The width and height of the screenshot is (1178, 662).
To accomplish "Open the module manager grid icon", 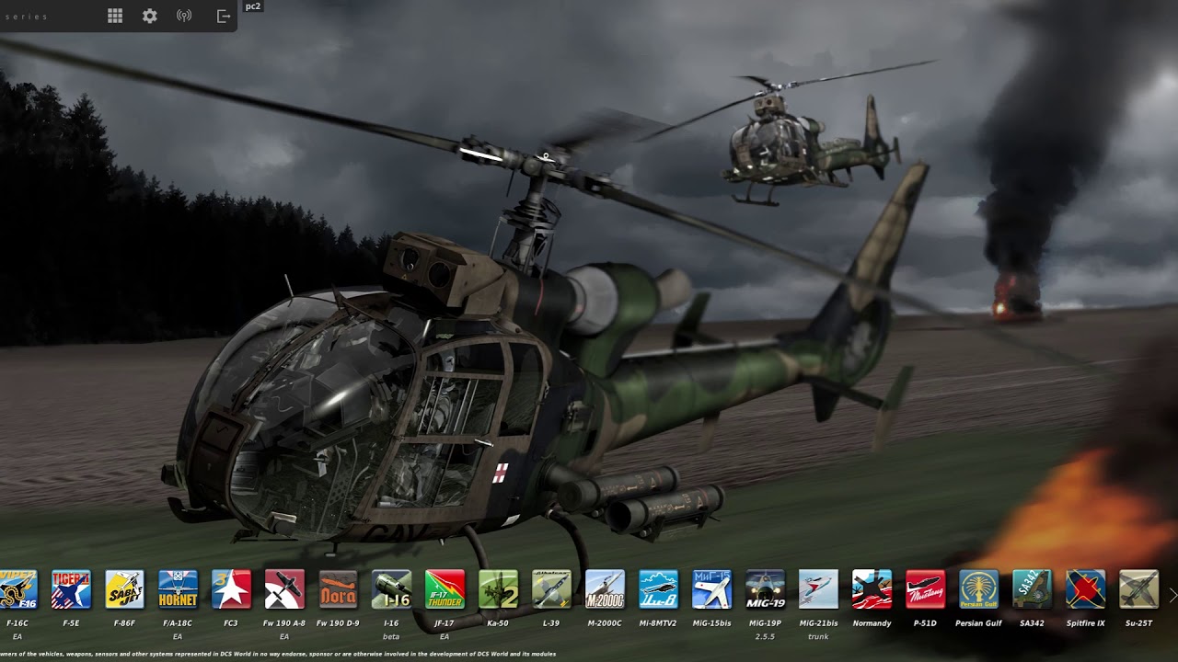I will point(115,16).
